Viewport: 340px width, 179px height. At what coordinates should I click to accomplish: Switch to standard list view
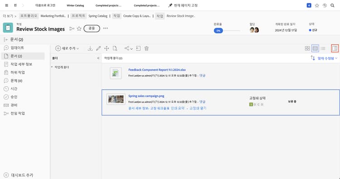coord(315,48)
